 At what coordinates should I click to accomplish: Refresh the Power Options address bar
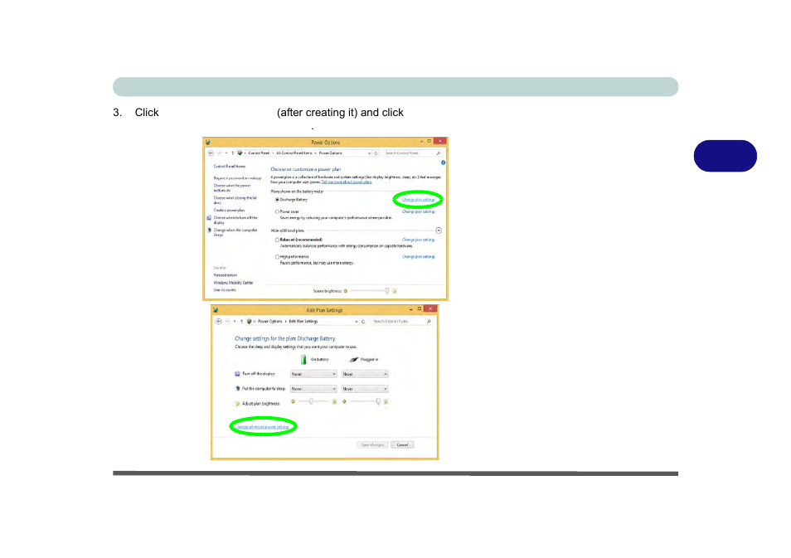(x=376, y=153)
